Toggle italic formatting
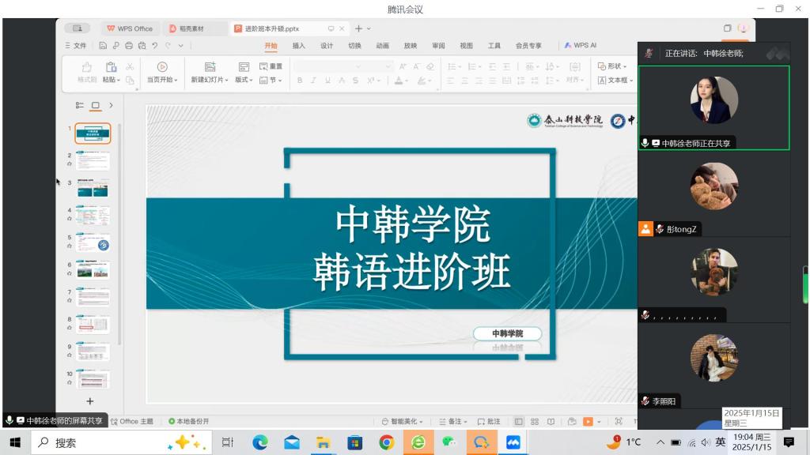Image resolution: width=810 pixels, height=455 pixels. pyautogui.click(x=313, y=81)
